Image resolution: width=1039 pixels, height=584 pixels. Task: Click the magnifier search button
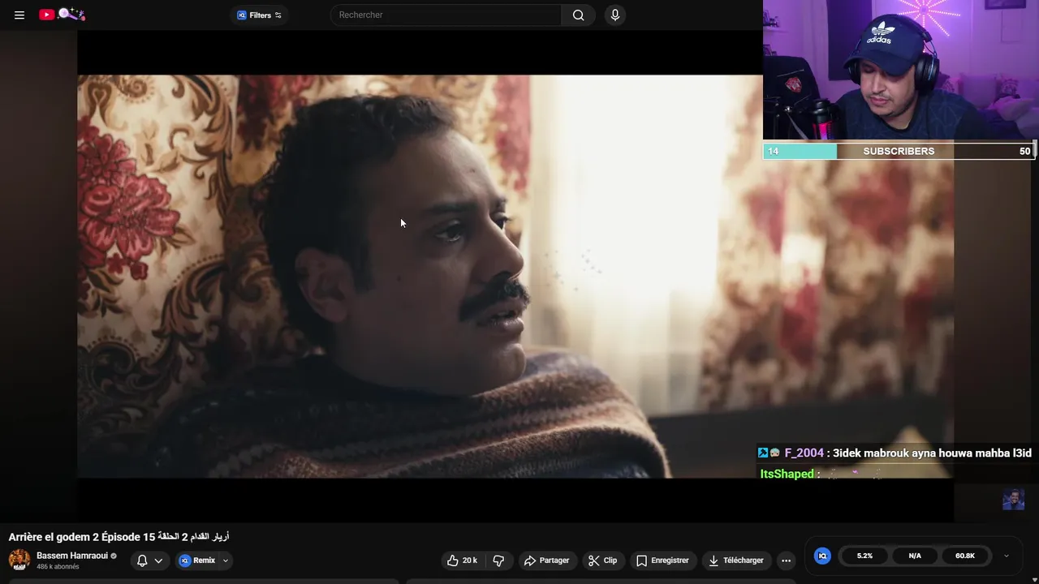pos(578,15)
